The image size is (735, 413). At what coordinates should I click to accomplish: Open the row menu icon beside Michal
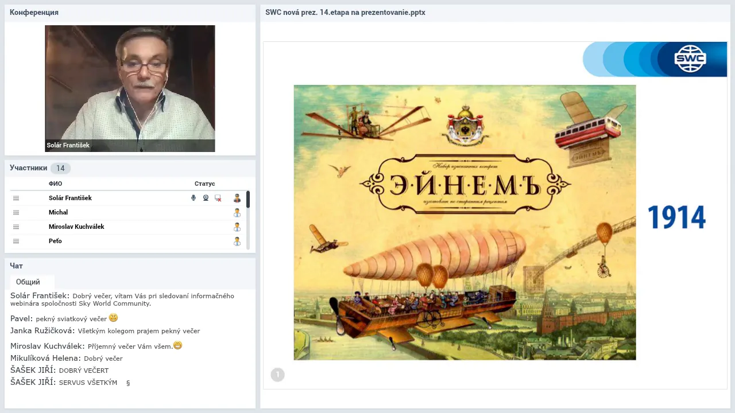point(16,212)
